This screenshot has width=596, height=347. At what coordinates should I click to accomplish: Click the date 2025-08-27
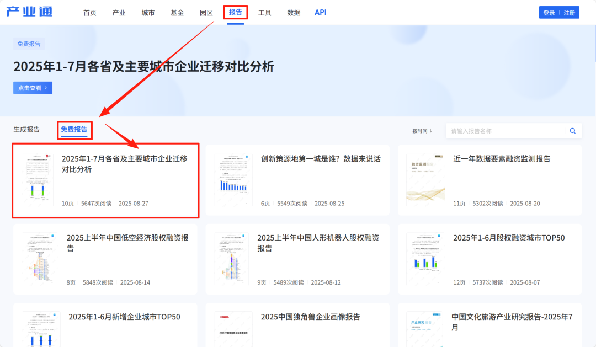pyautogui.click(x=134, y=204)
